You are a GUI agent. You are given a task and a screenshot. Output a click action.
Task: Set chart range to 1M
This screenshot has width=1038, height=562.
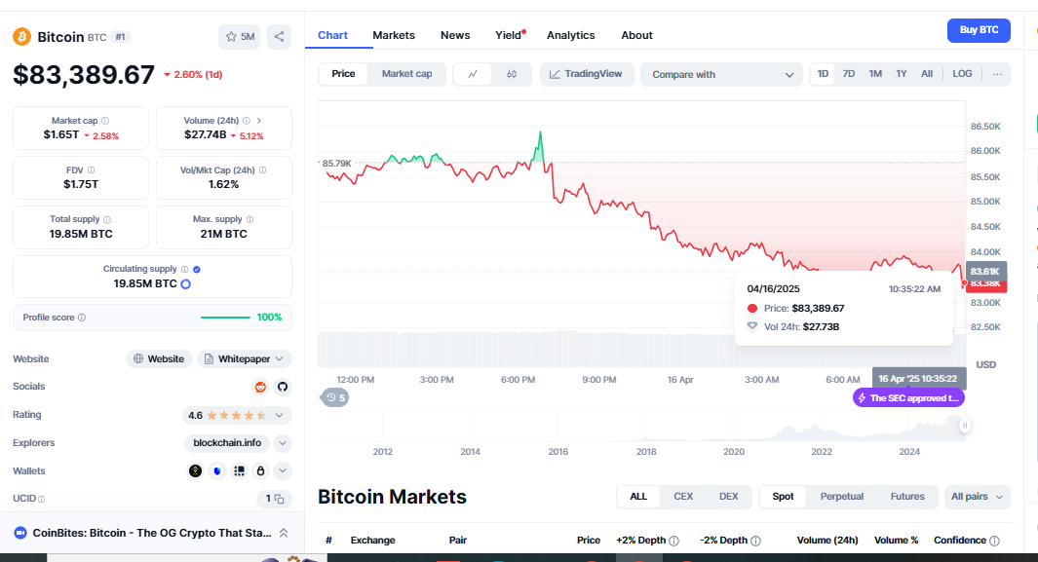click(x=875, y=74)
